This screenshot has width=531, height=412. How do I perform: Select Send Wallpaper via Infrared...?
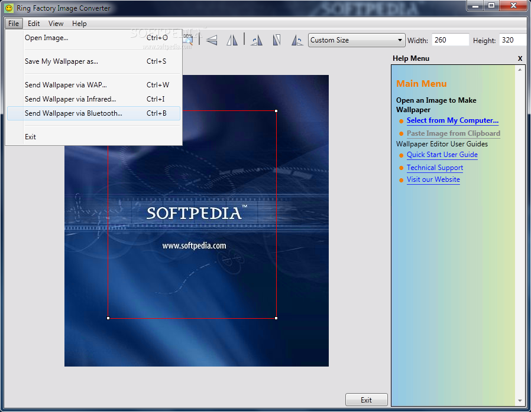tap(93, 99)
